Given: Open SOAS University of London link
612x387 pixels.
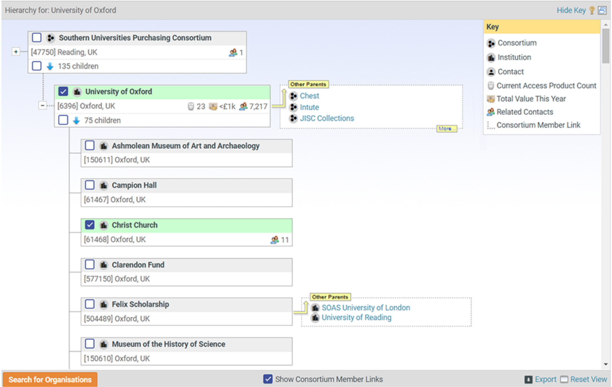Looking at the screenshot, I should [365, 308].
